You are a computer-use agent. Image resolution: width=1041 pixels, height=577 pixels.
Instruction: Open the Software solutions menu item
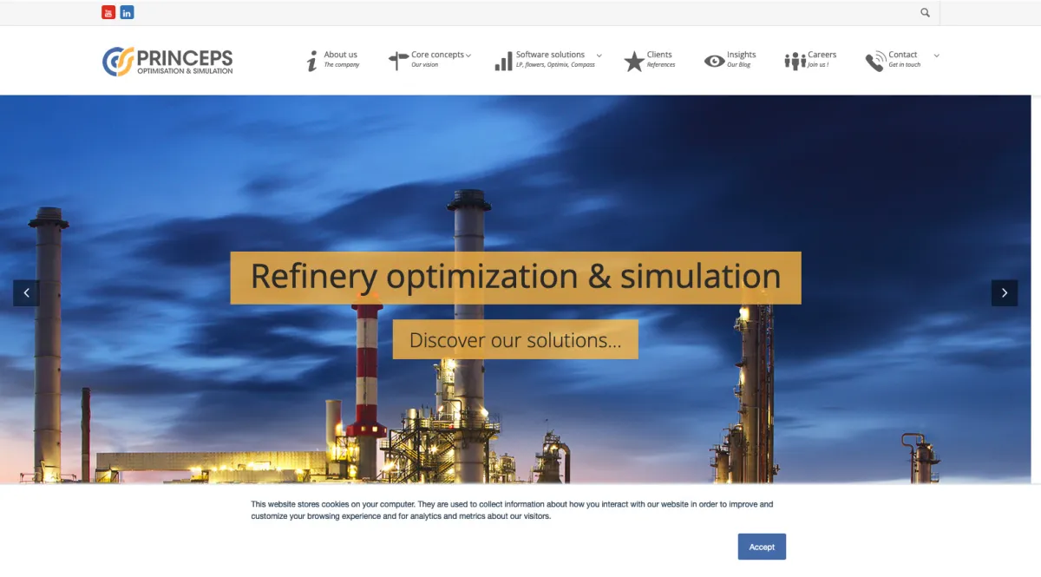click(x=551, y=55)
